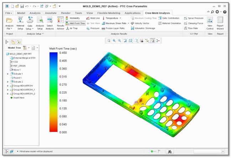This screenshot has width=233, height=158.
Task: Open Analysis Setup dialog
Action: point(40,23)
